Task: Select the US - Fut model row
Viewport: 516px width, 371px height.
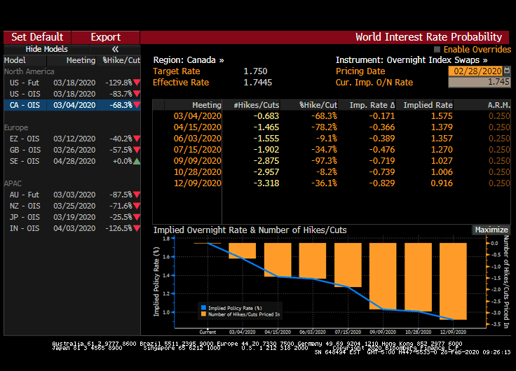Action: (x=72, y=83)
